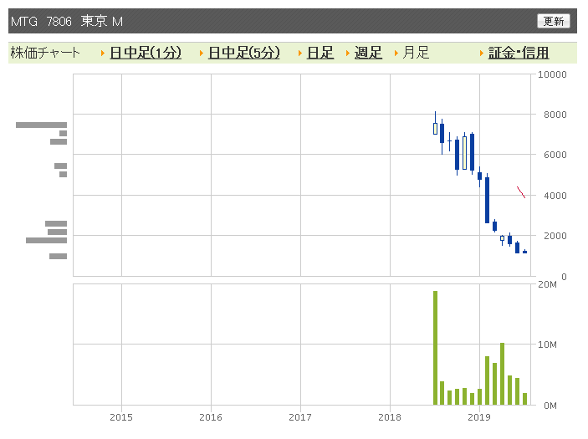The width and height of the screenshot is (588, 439).
Task: Click the MTG 7806 東京 M title
Action: coord(67,22)
